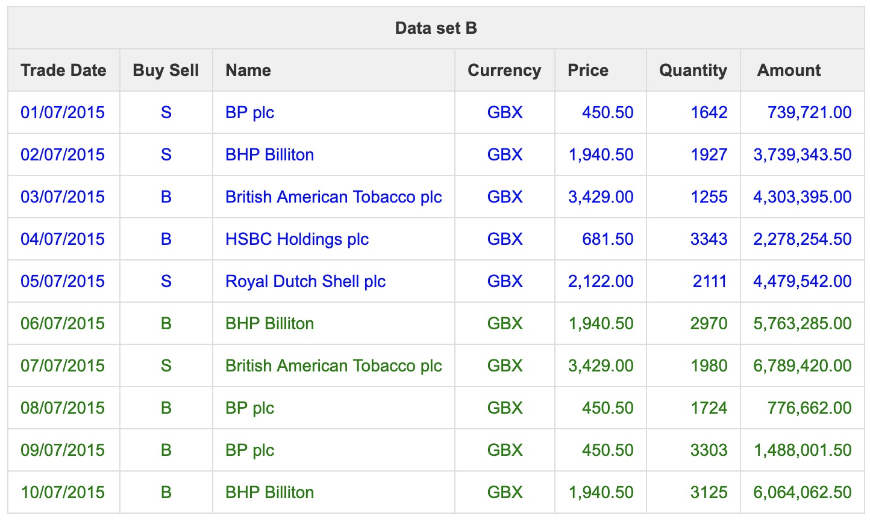Viewport: 870px width, 521px height.
Task: Click price 681.50 in the HSBC row
Action: tap(608, 239)
